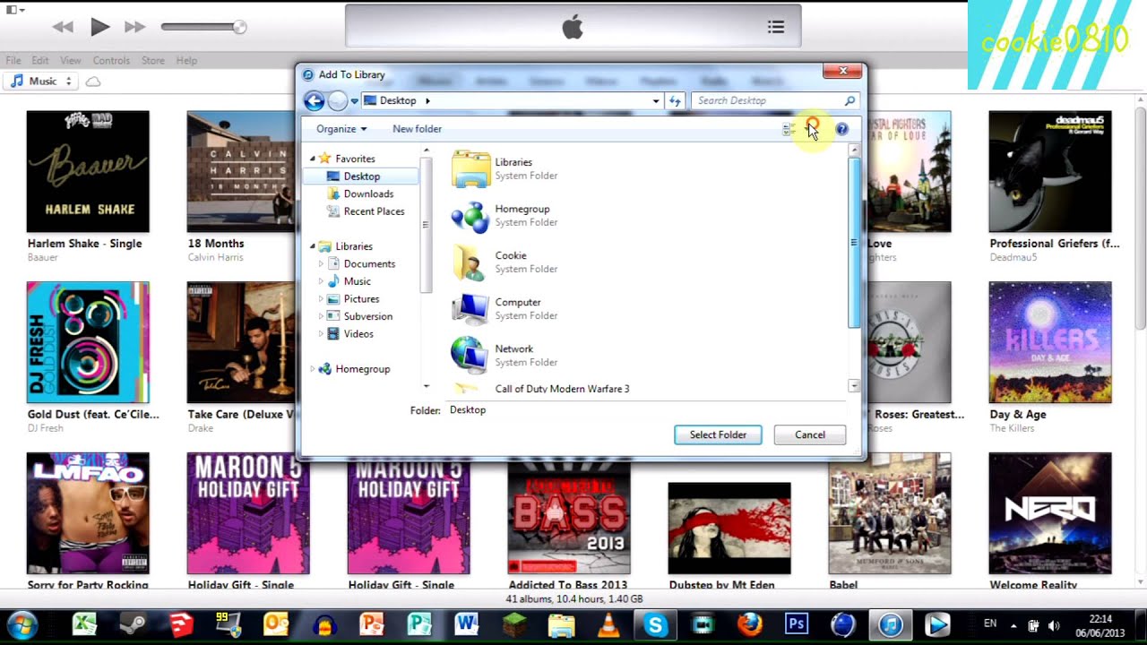1147x645 pixels.
Task: Select the Addicted To Bass 2013 album
Action: pyautogui.click(x=569, y=518)
